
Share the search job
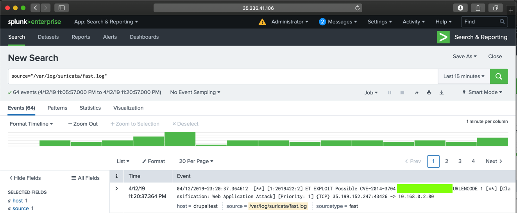coord(416,92)
